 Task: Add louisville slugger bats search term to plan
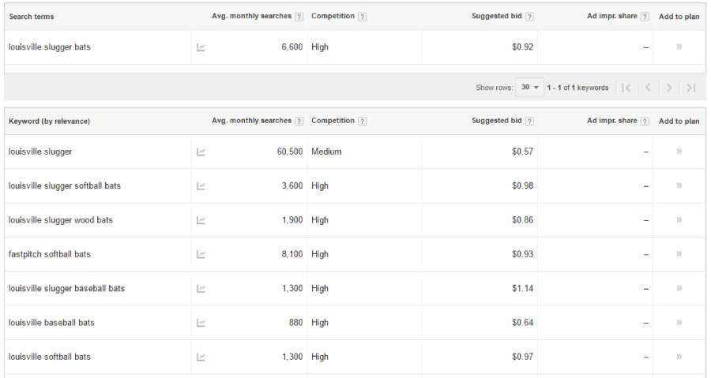click(x=679, y=47)
